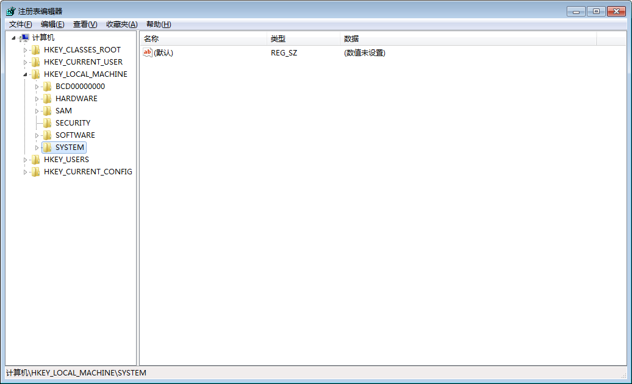Expand the HKEY_CURRENT_CONFIG key
The image size is (632, 384).
25,172
